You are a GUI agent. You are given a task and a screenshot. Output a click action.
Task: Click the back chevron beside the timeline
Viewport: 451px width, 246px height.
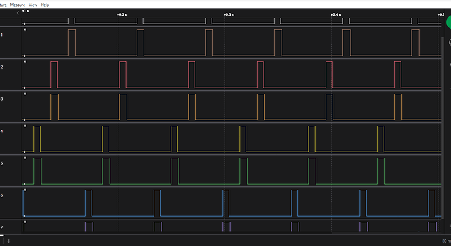point(18,12)
